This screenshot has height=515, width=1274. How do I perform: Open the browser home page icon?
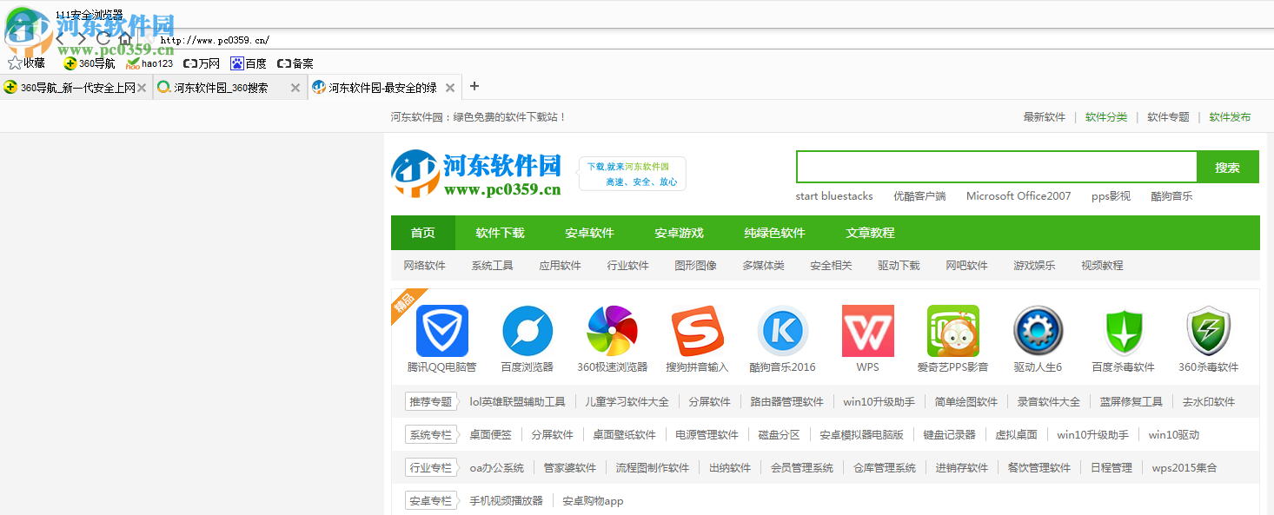click(x=125, y=39)
